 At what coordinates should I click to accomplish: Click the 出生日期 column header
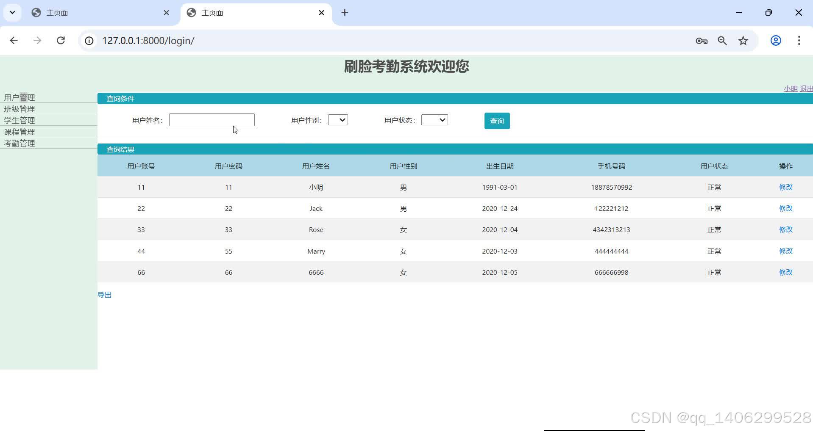click(x=500, y=166)
